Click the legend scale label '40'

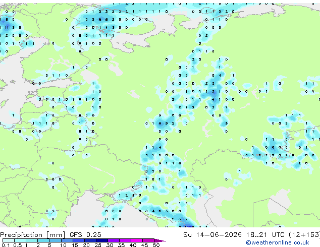(133, 245)
